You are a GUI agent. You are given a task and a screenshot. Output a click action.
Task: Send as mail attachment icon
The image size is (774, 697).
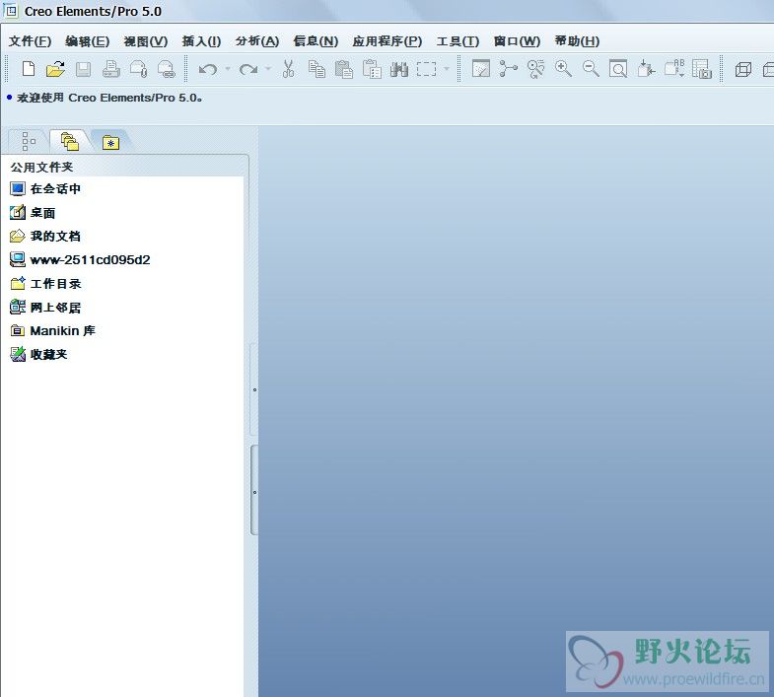[x=139, y=69]
